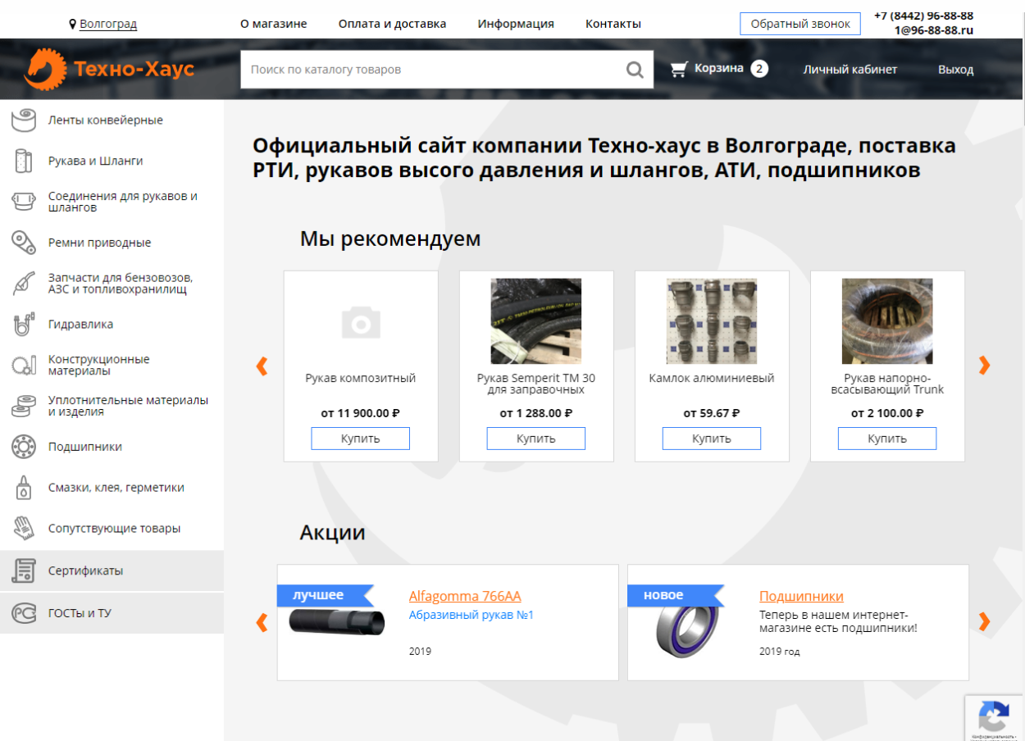Viewport: 1025px width, 741px height.
Task: Show previous recommended products
Action: (262, 366)
